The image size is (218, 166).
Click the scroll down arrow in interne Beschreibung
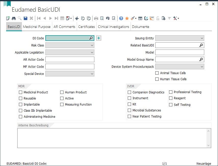coord(208,145)
